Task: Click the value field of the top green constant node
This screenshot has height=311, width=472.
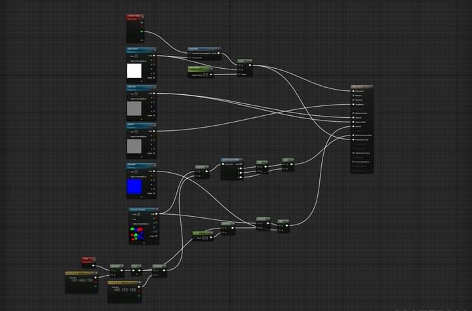Action: (x=206, y=75)
